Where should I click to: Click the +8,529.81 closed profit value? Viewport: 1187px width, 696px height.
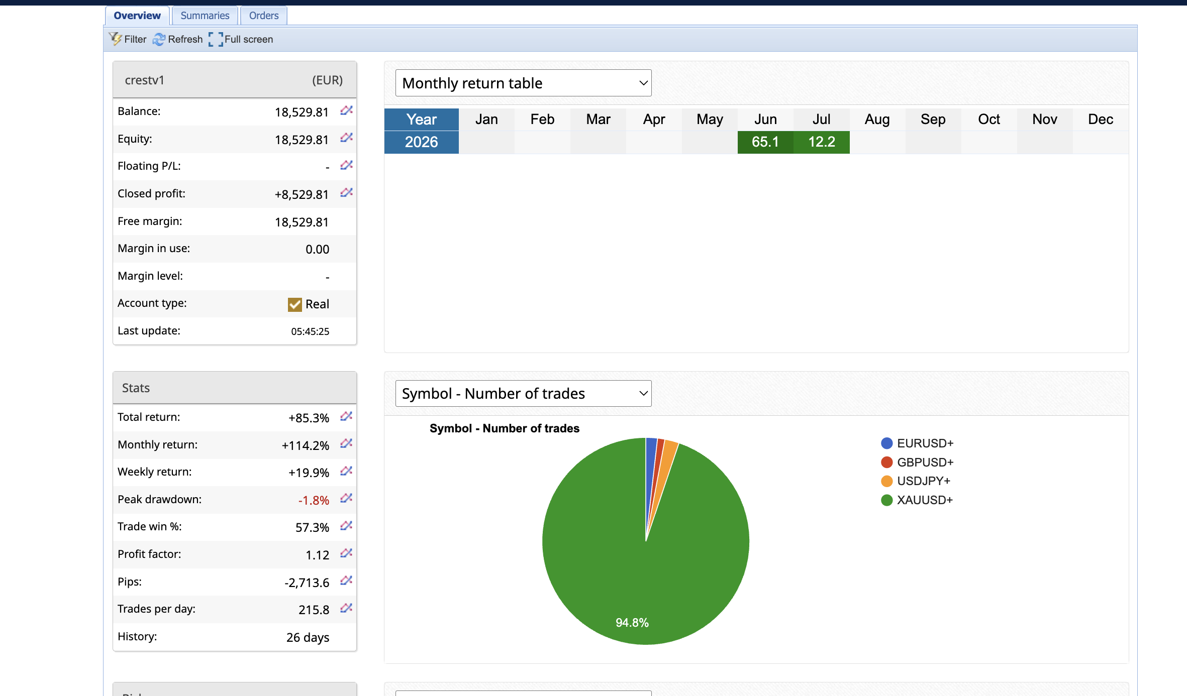click(x=302, y=194)
